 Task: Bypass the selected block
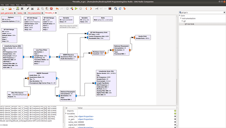105,8
